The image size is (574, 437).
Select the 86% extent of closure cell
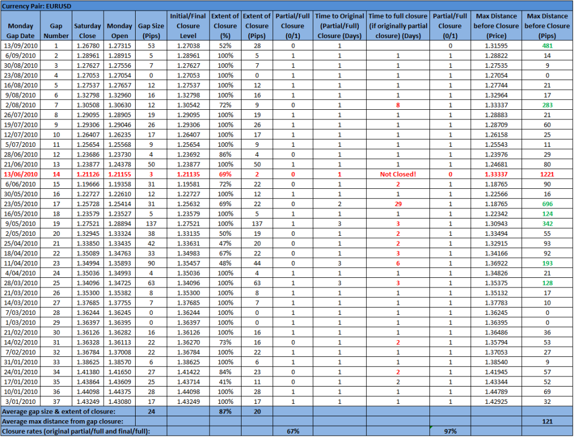pos(225,155)
